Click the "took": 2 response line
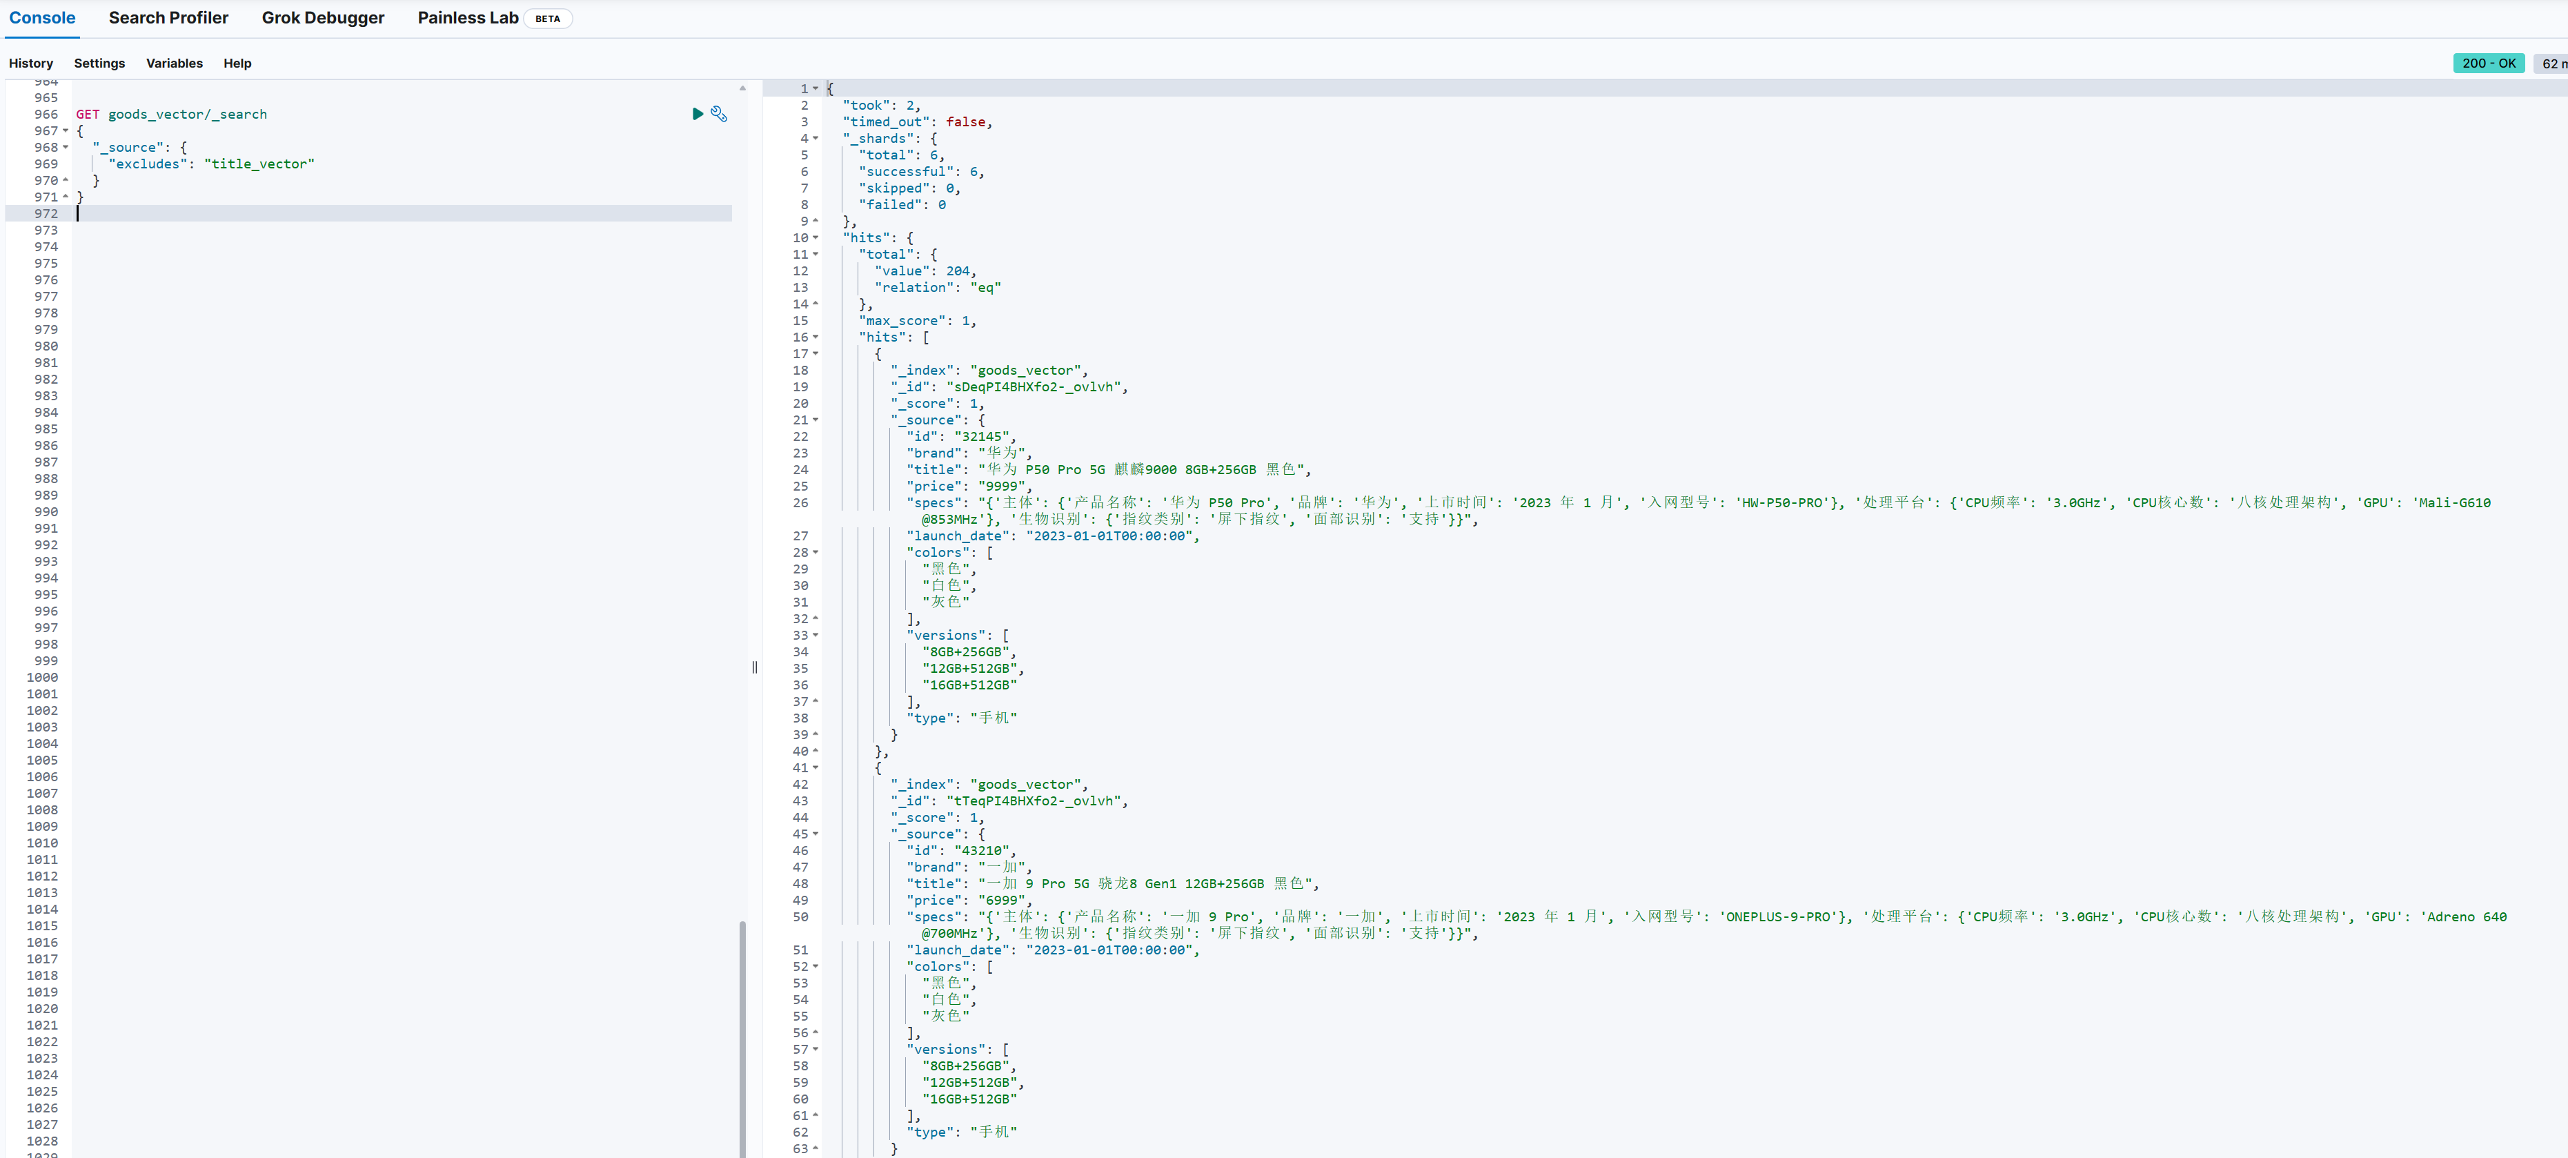 click(x=881, y=106)
